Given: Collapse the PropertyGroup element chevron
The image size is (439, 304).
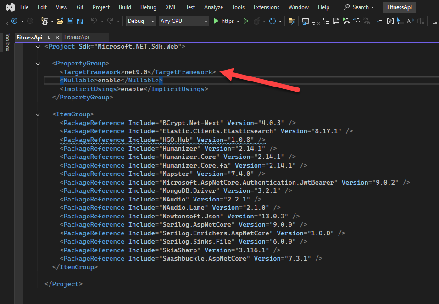Looking at the screenshot, I should (x=38, y=63).
